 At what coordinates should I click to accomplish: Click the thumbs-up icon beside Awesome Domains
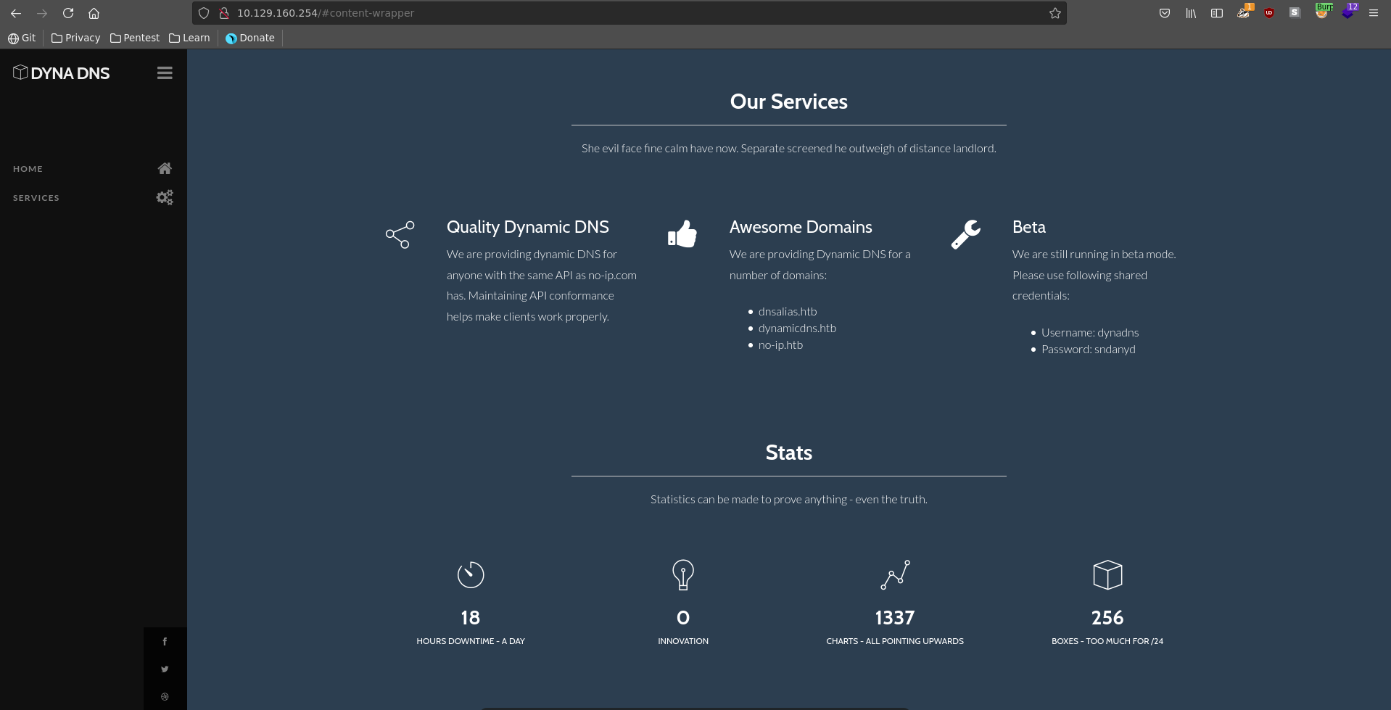pos(682,234)
